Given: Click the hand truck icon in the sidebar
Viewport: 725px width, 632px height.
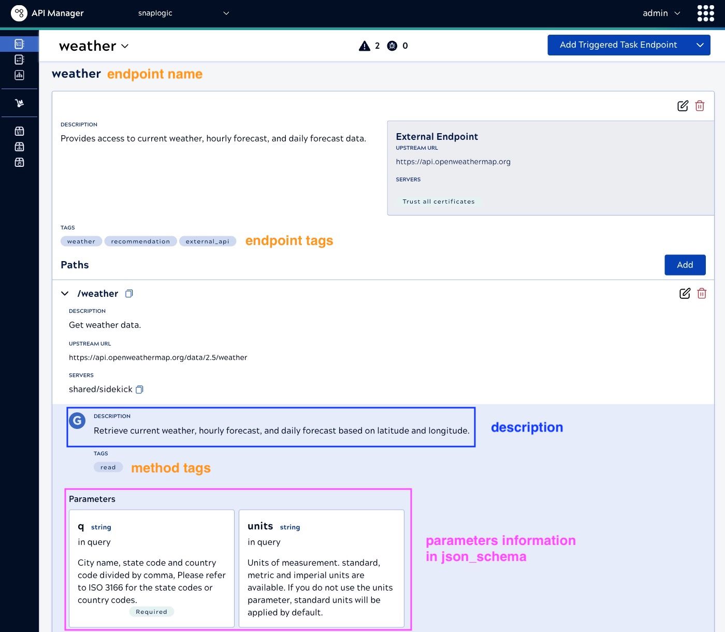Looking at the screenshot, I should point(19,103).
